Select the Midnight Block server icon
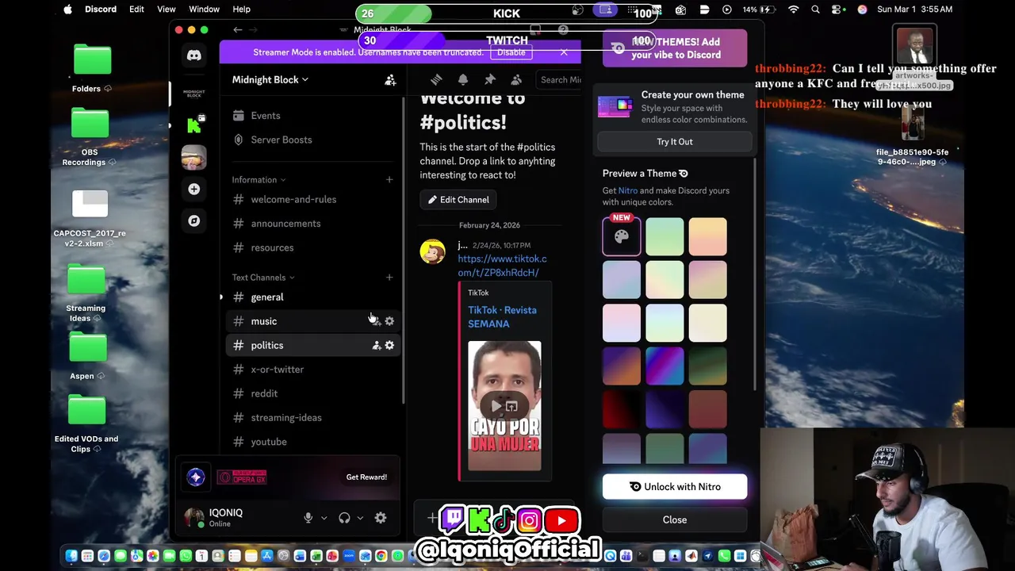This screenshot has height=571, width=1015. click(194, 94)
